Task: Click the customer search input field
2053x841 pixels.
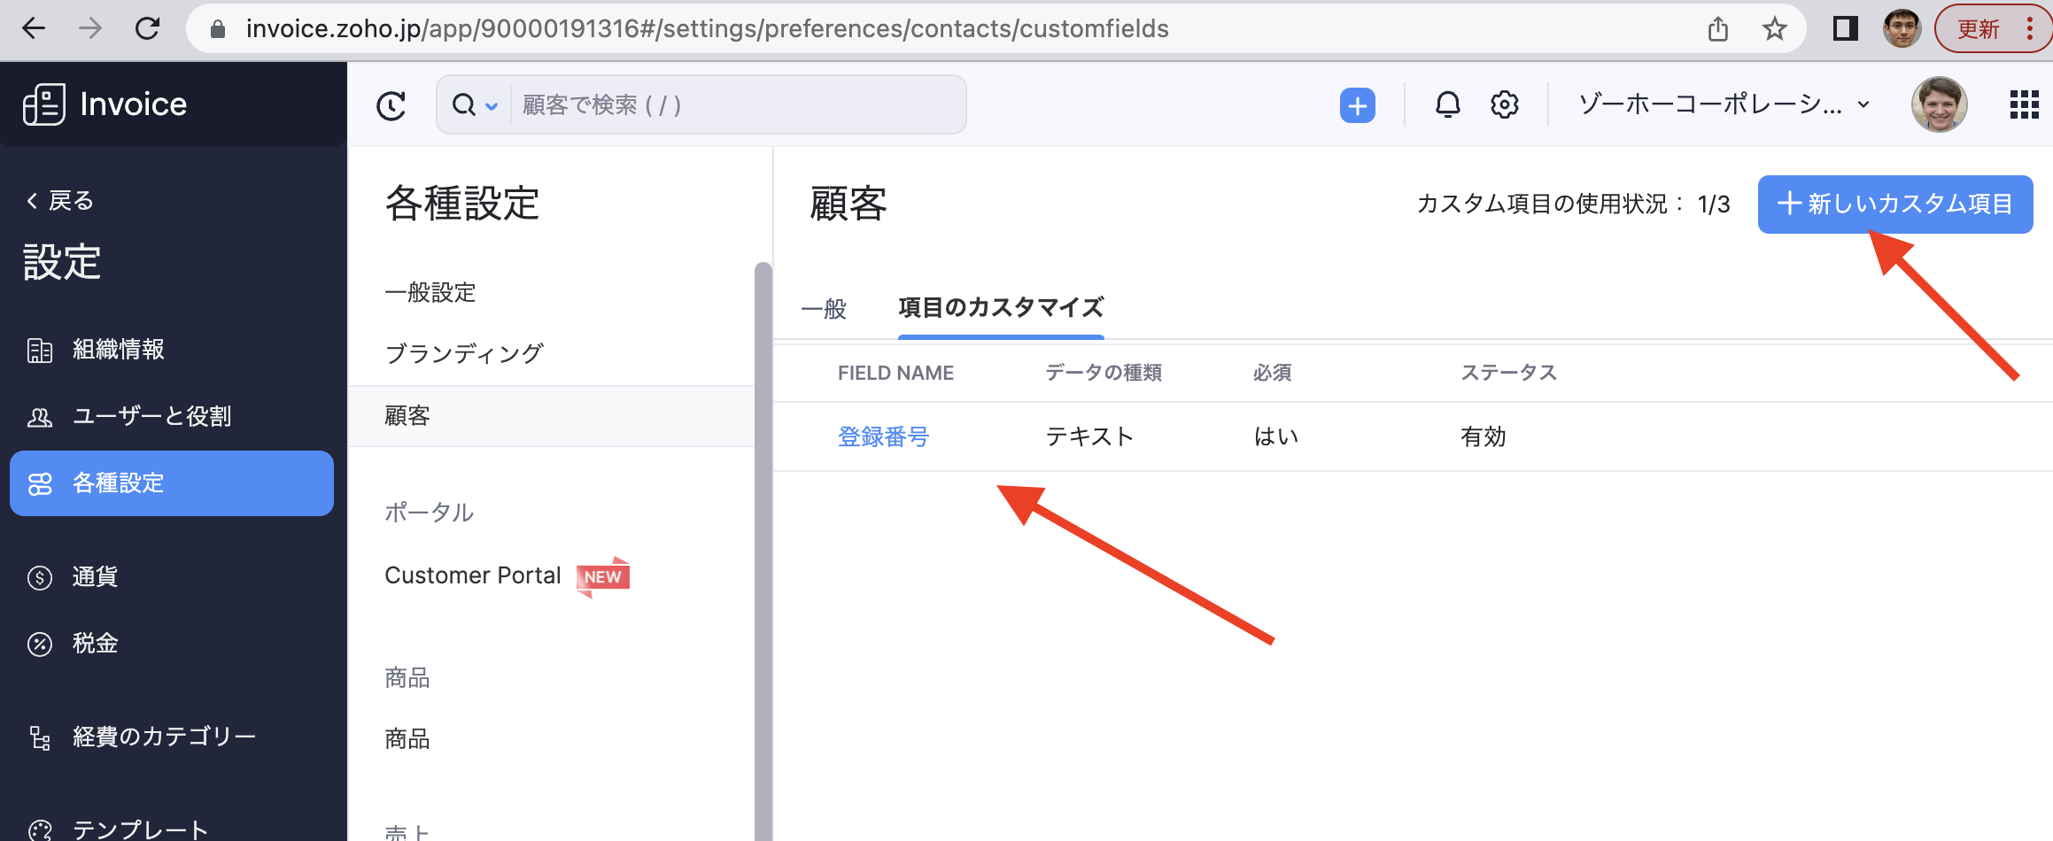Action: click(737, 105)
